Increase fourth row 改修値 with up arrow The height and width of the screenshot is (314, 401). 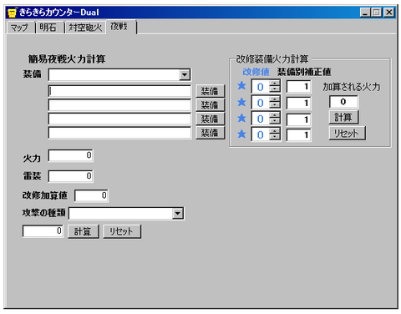[275, 132]
